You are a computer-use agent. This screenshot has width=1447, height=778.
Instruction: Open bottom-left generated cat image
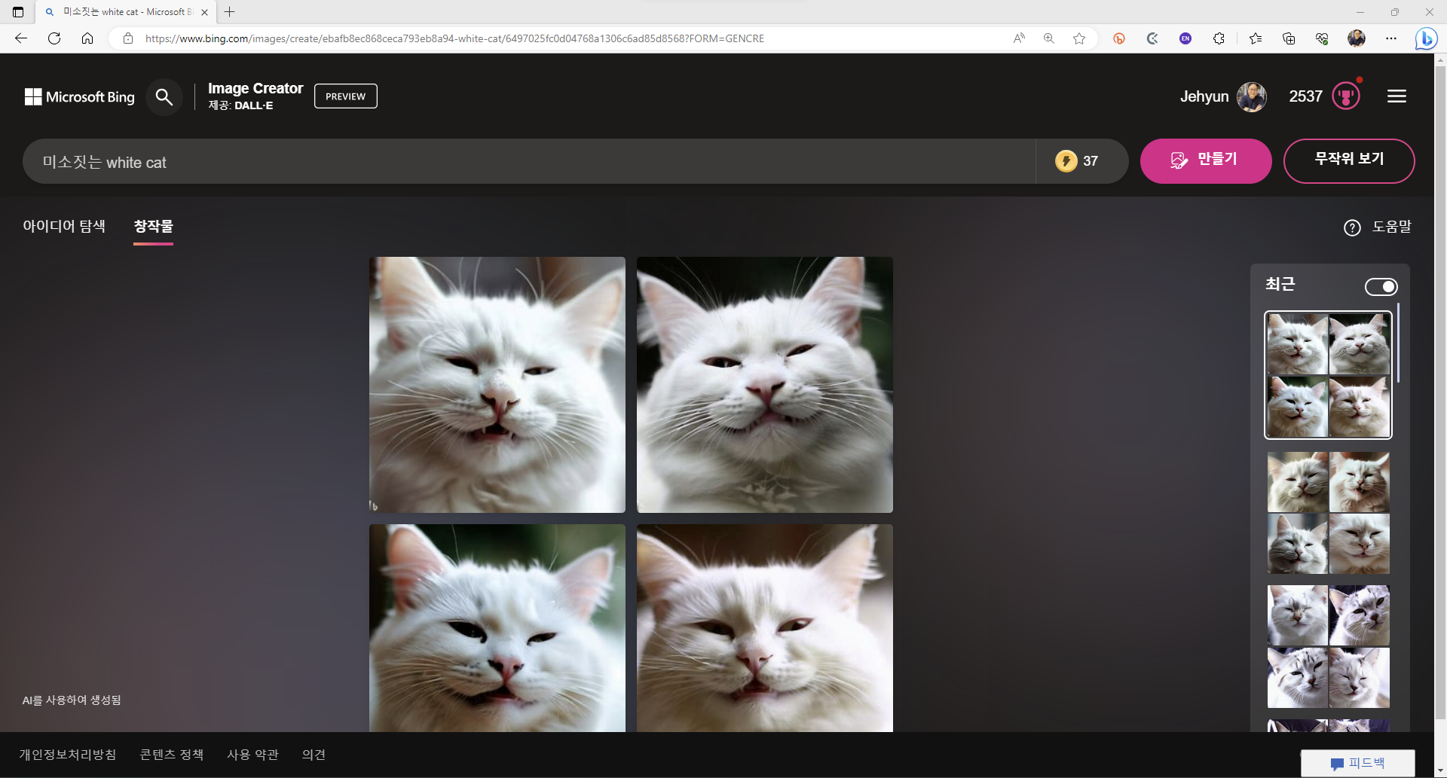[x=497, y=628]
